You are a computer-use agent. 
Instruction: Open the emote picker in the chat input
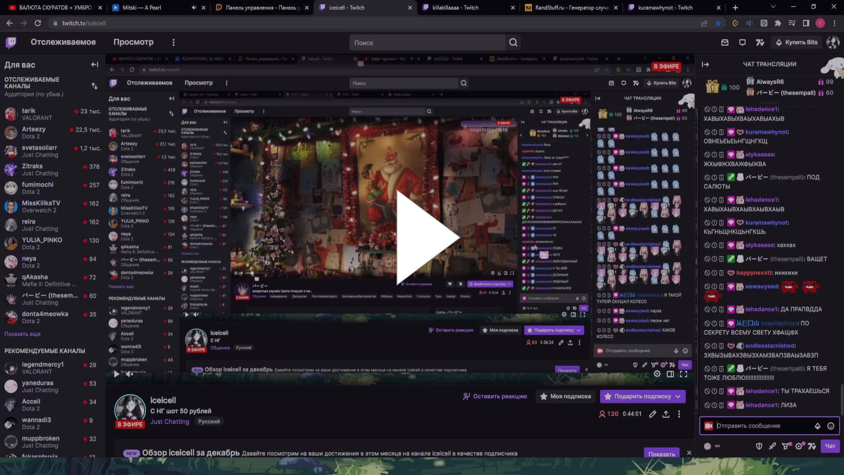point(831,426)
